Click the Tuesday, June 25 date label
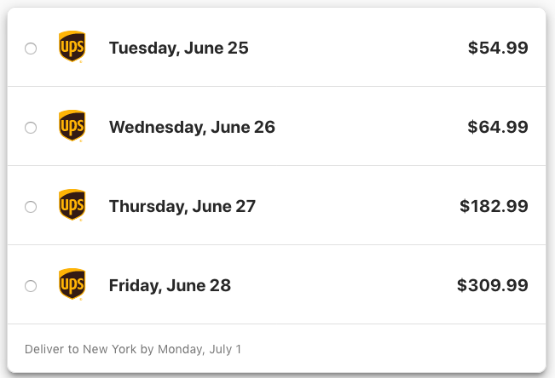Viewport: 555px width, 378px height. point(179,49)
